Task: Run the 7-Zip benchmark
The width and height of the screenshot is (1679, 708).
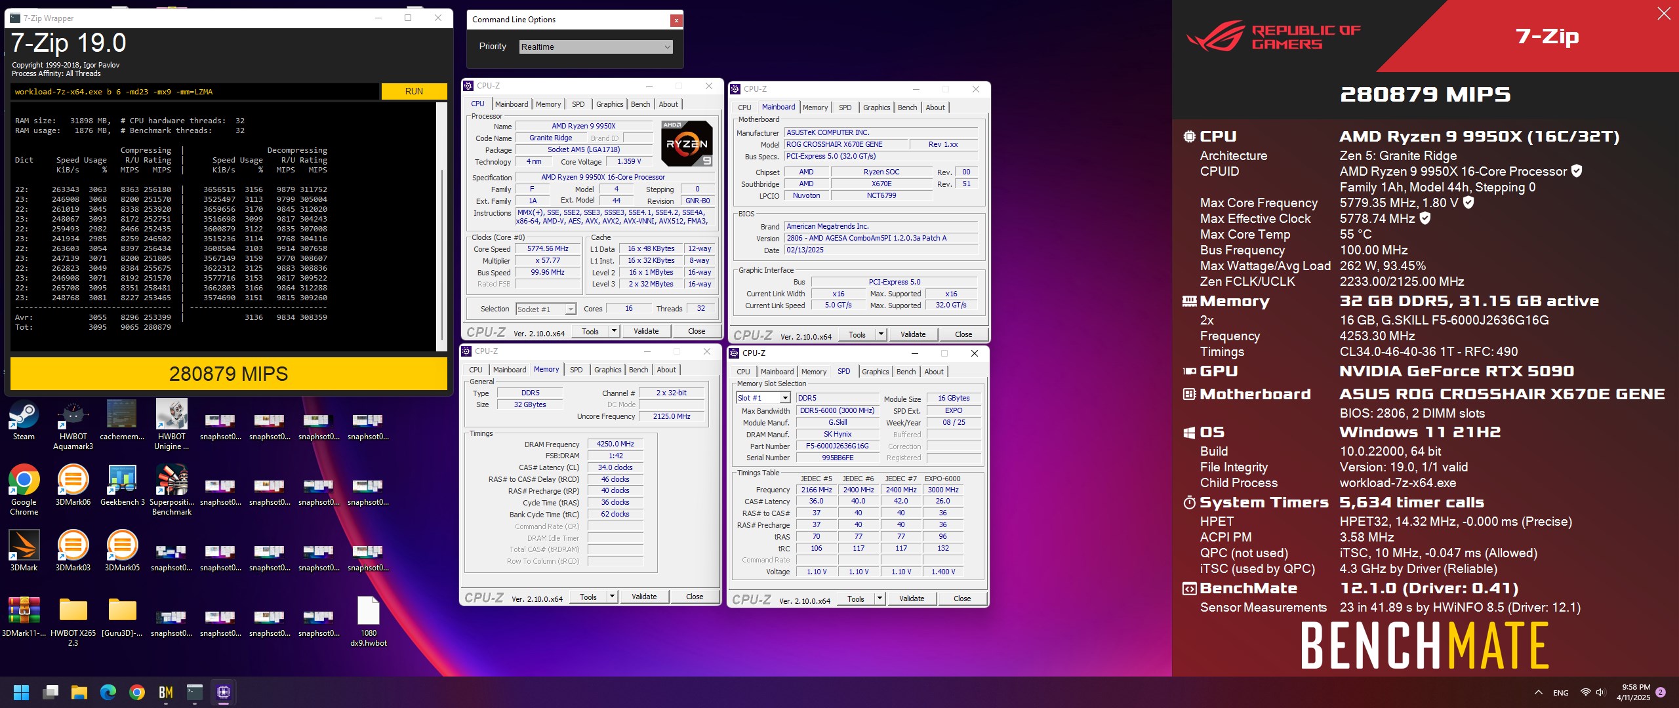Action: tap(414, 91)
